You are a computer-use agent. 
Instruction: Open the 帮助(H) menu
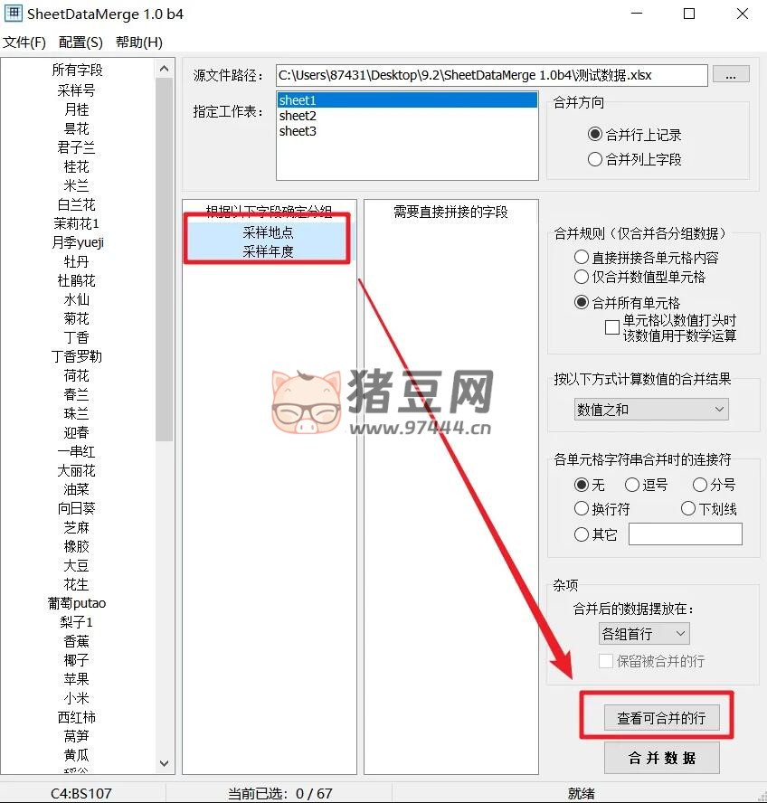pyautogui.click(x=139, y=43)
